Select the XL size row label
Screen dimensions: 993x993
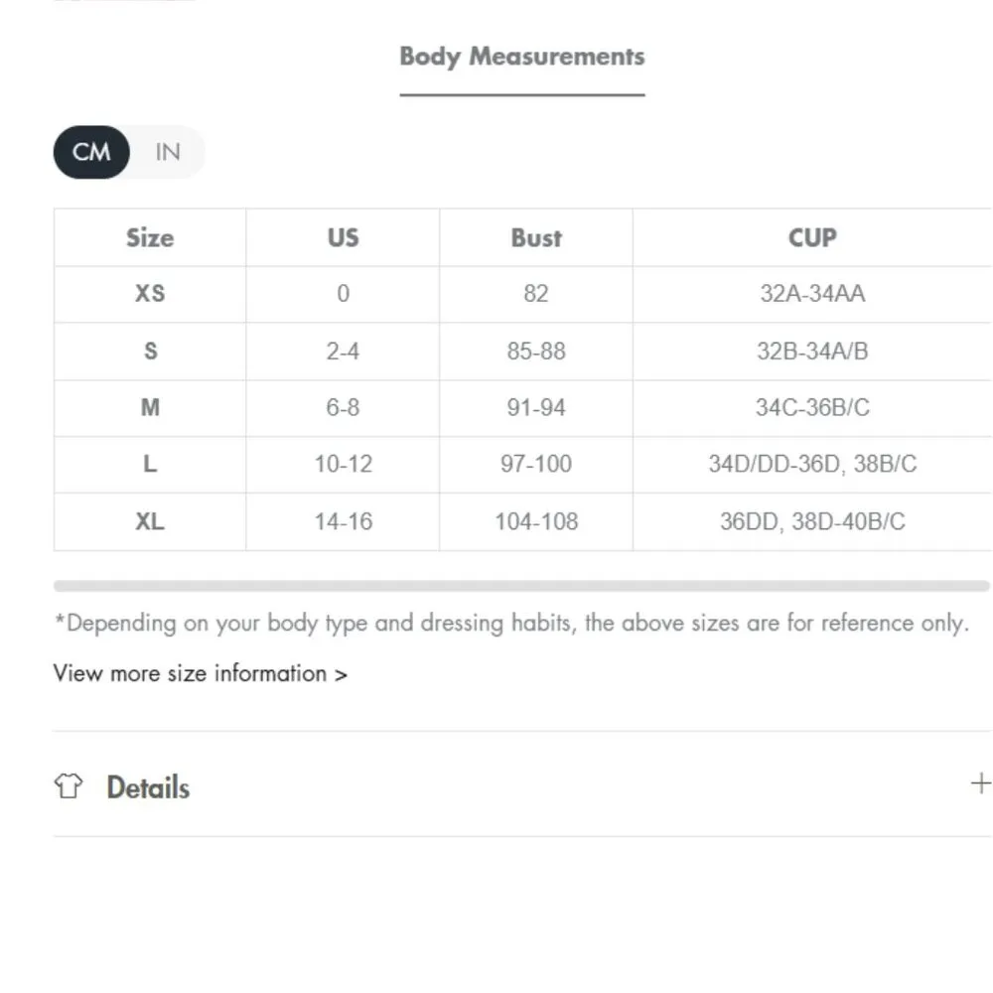point(150,521)
